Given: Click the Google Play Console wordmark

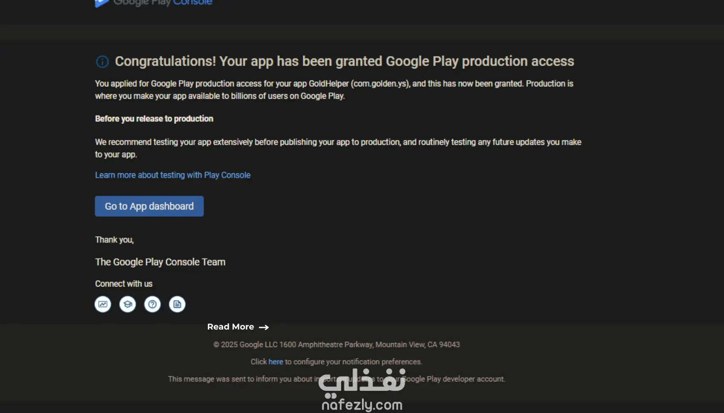Looking at the screenshot, I should [x=163, y=3].
